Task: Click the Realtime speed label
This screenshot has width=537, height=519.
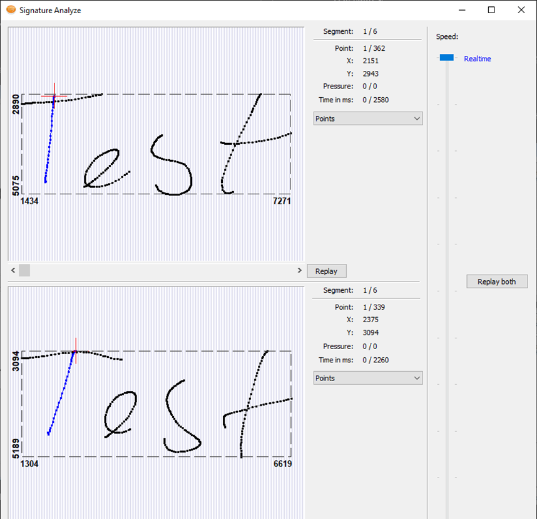Action: click(x=477, y=59)
